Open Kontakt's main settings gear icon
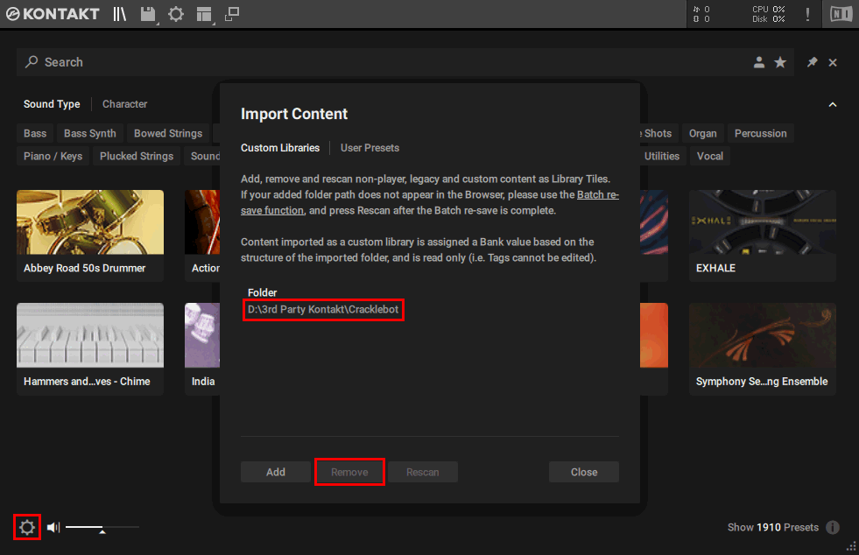This screenshot has width=859, height=555. pos(175,14)
